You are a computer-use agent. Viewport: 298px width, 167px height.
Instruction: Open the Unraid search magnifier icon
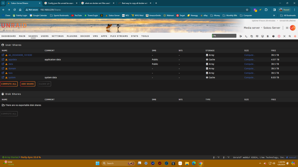coord(290,36)
